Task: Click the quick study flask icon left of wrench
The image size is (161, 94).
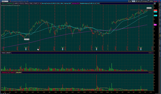Action: point(129,1)
